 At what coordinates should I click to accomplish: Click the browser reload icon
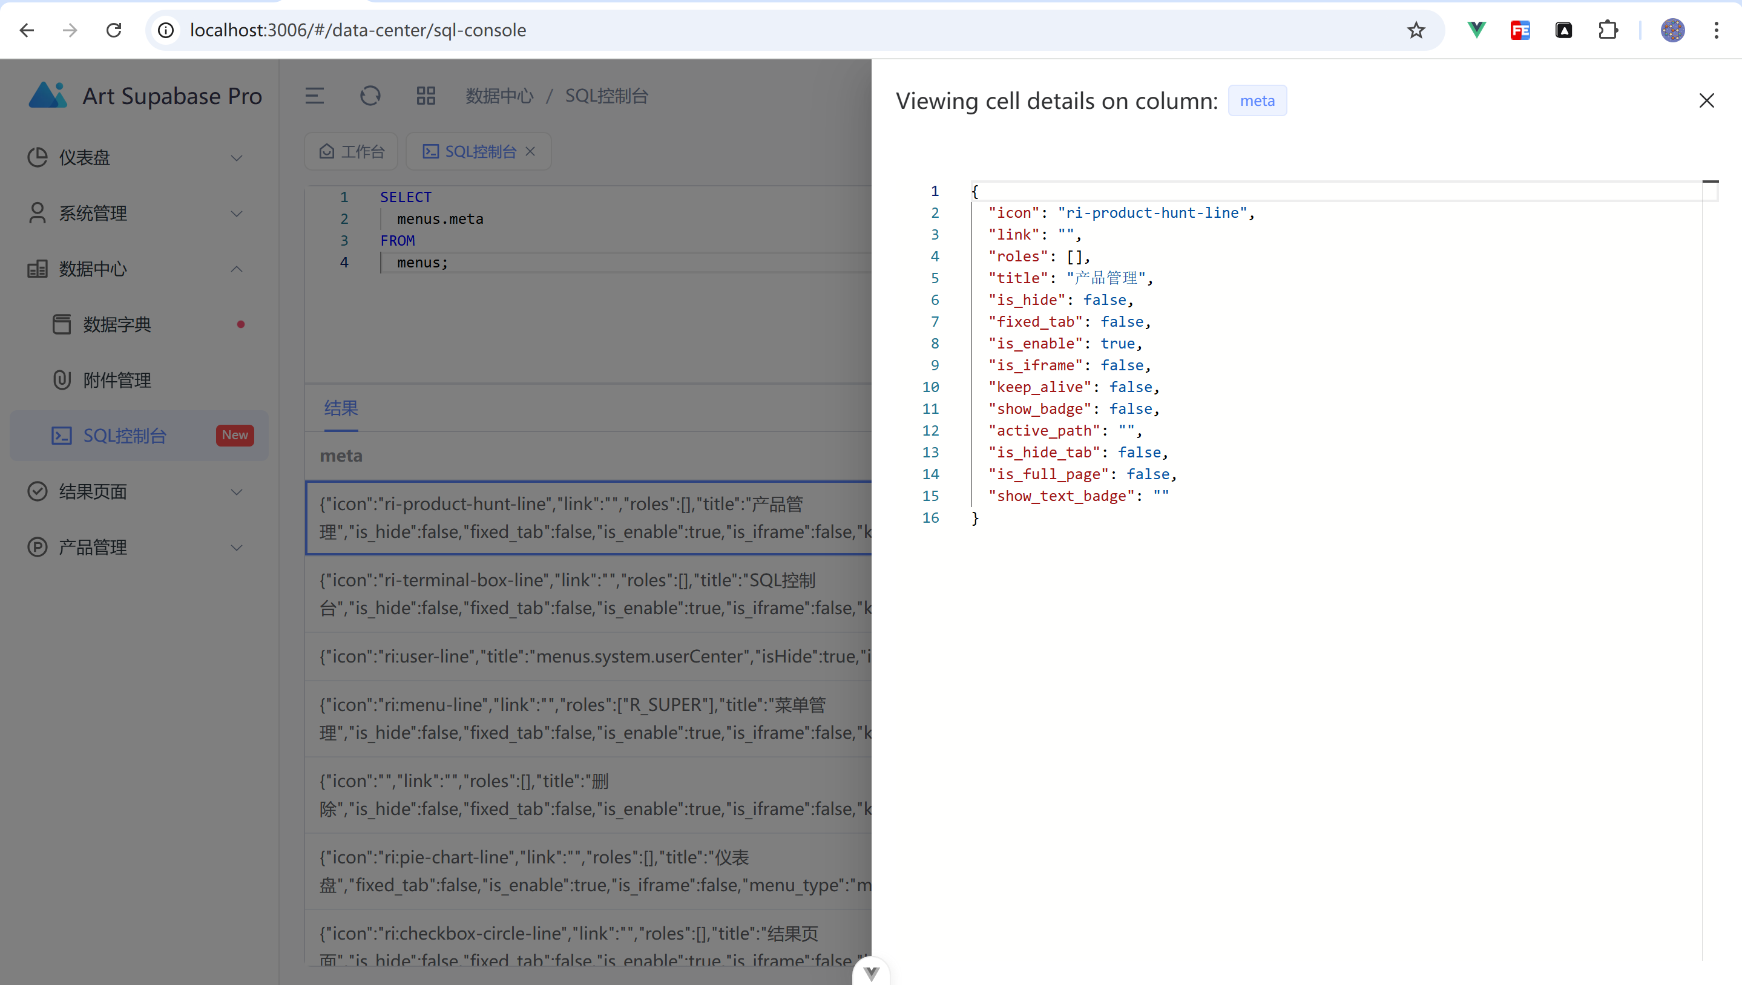(x=114, y=30)
